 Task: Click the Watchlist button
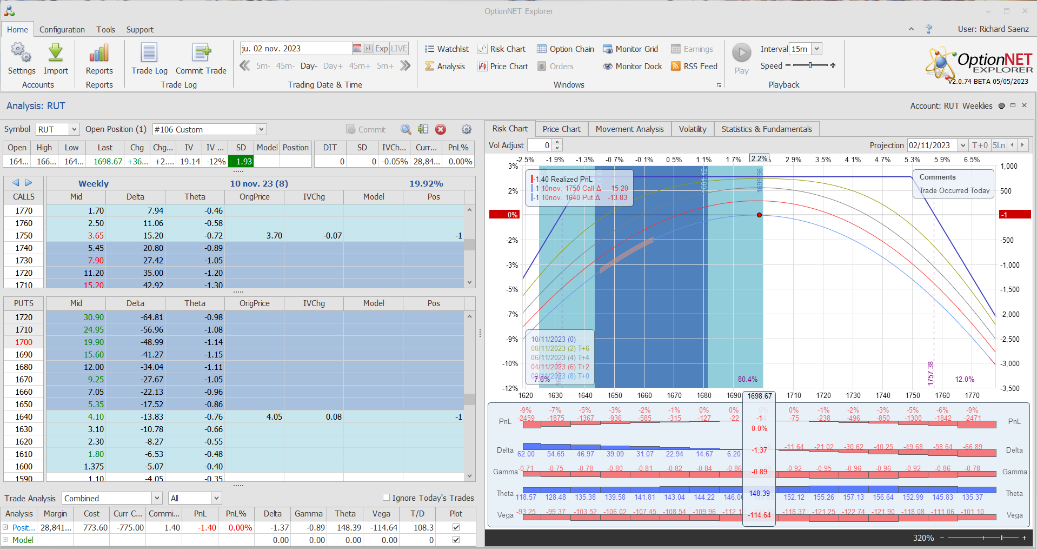(447, 49)
